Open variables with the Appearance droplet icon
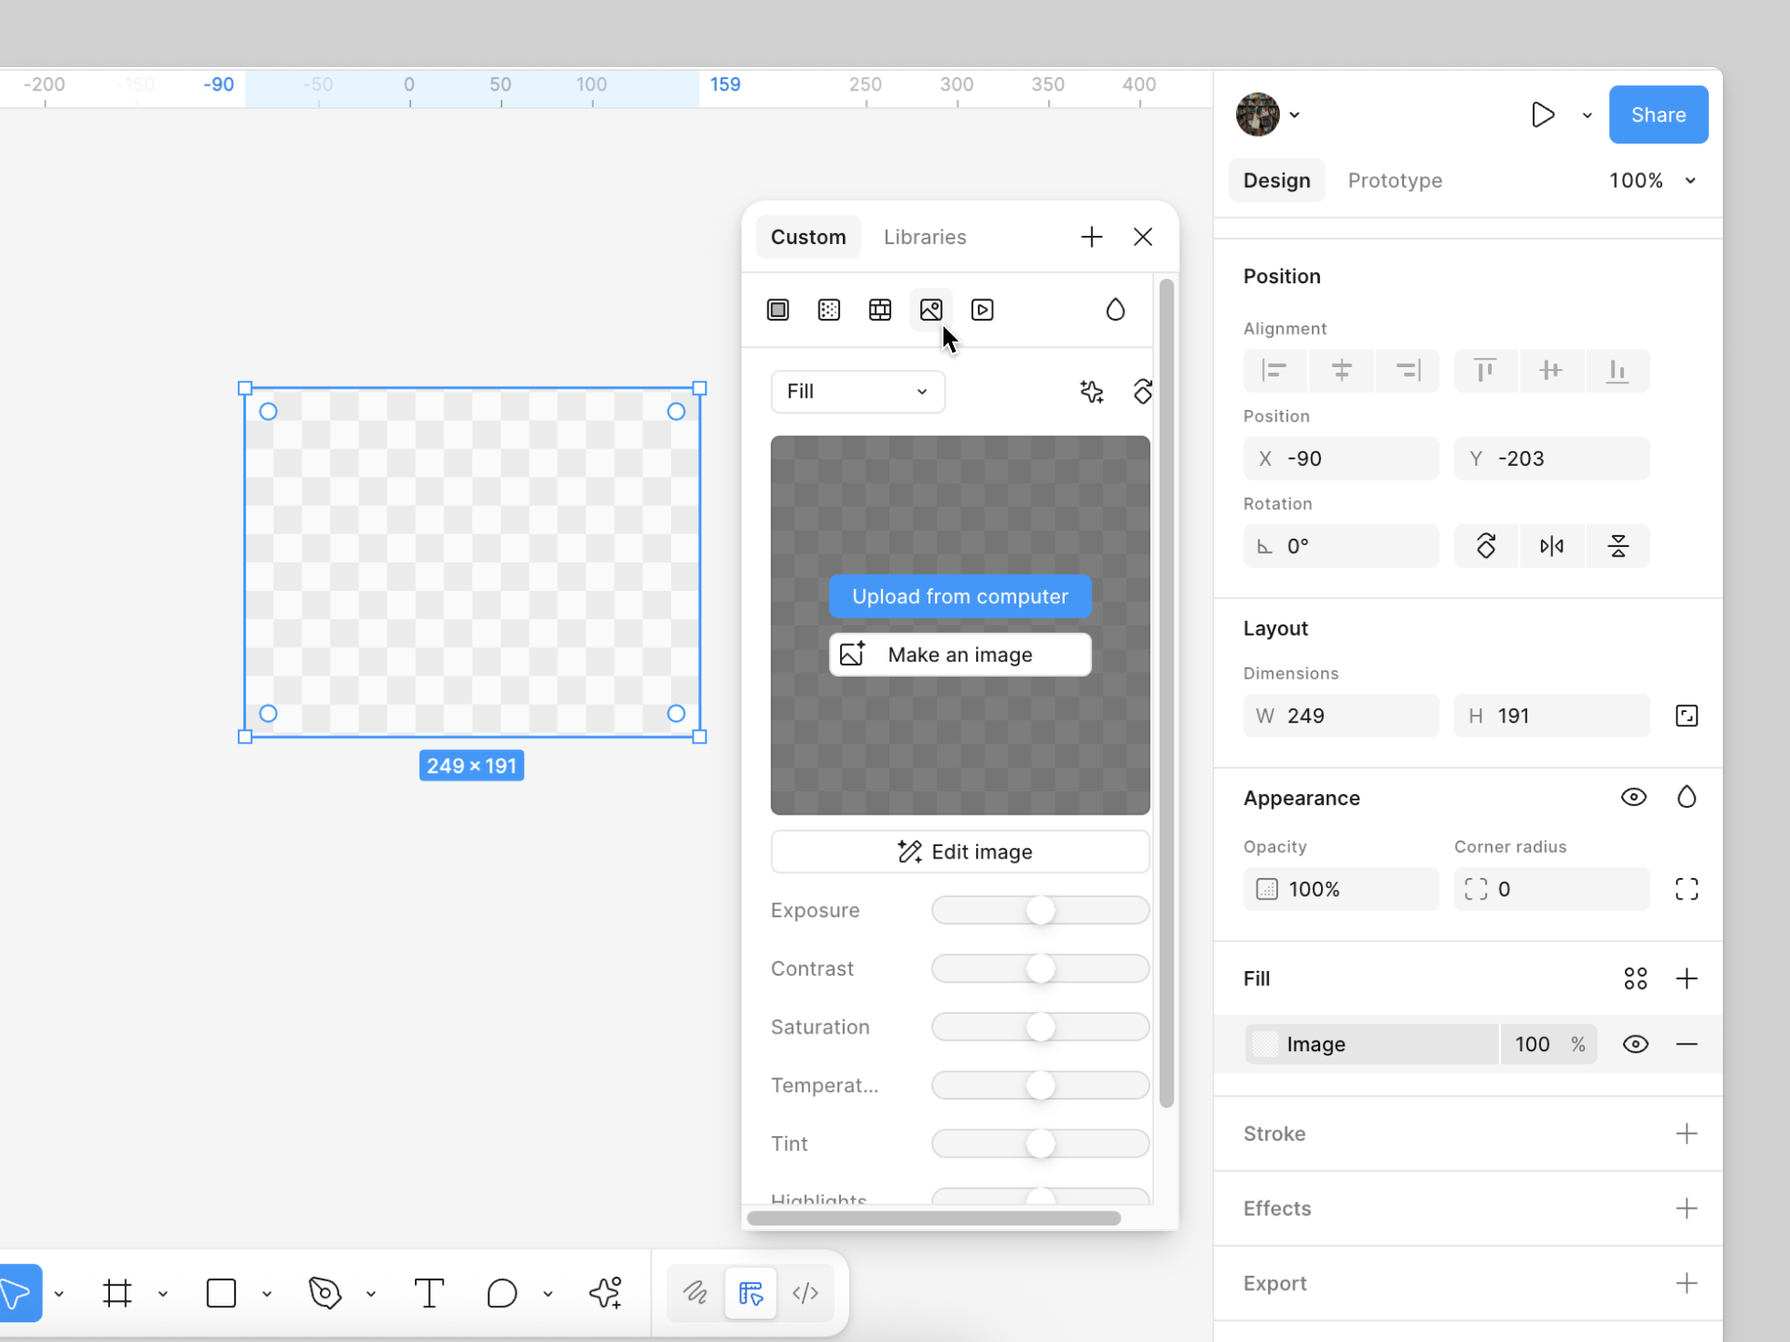Screen dimensions: 1790x1342 click(1687, 797)
